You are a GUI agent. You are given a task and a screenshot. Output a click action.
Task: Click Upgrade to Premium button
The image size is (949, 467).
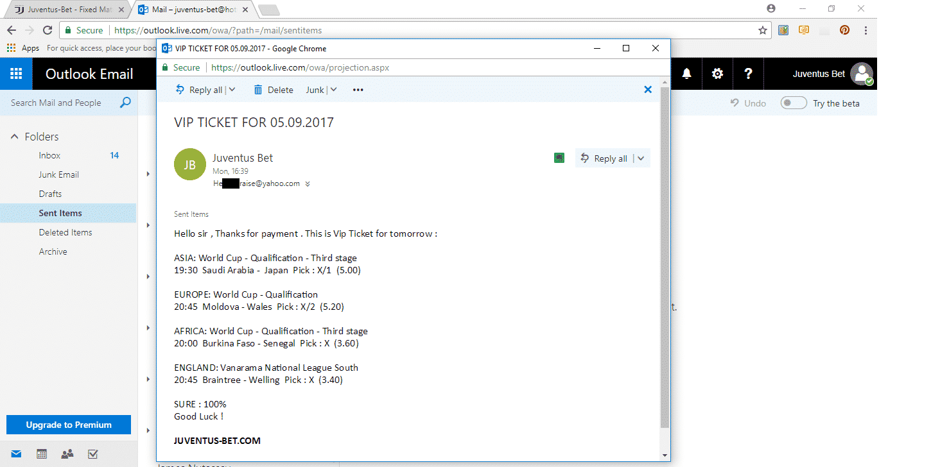click(x=69, y=425)
